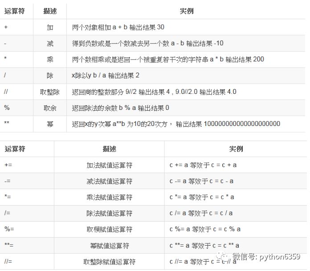The height and width of the screenshot is (271, 310).
Task: Select the '取余' description cell
Action: pos(50,108)
